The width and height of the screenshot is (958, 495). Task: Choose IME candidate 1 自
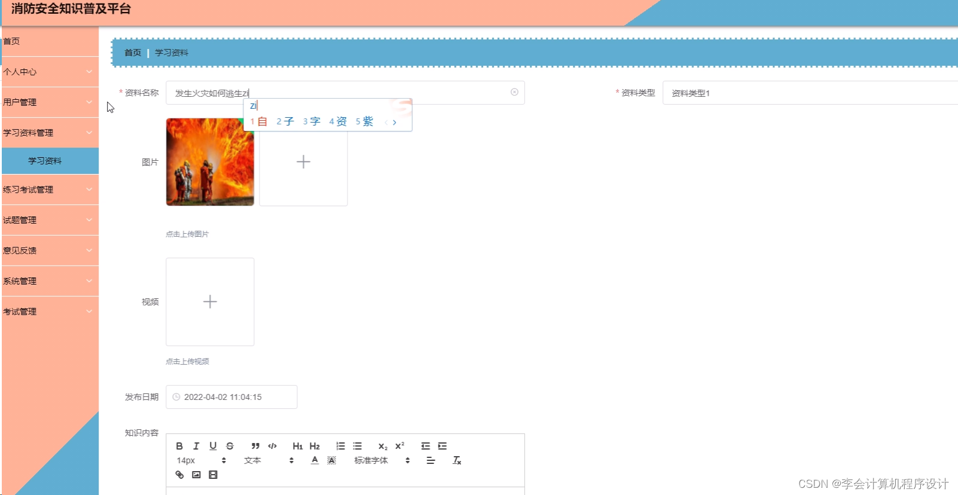point(259,121)
